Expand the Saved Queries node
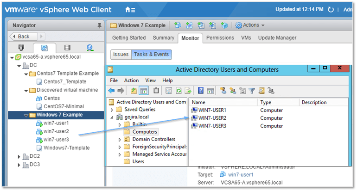357x191 pixels. click(x=112, y=110)
